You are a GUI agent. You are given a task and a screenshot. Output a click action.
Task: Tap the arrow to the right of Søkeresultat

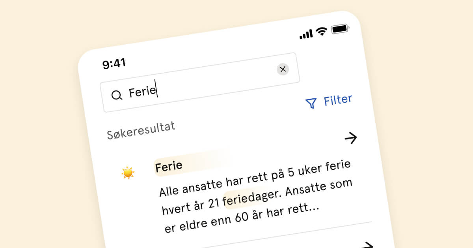click(x=351, y=138)
